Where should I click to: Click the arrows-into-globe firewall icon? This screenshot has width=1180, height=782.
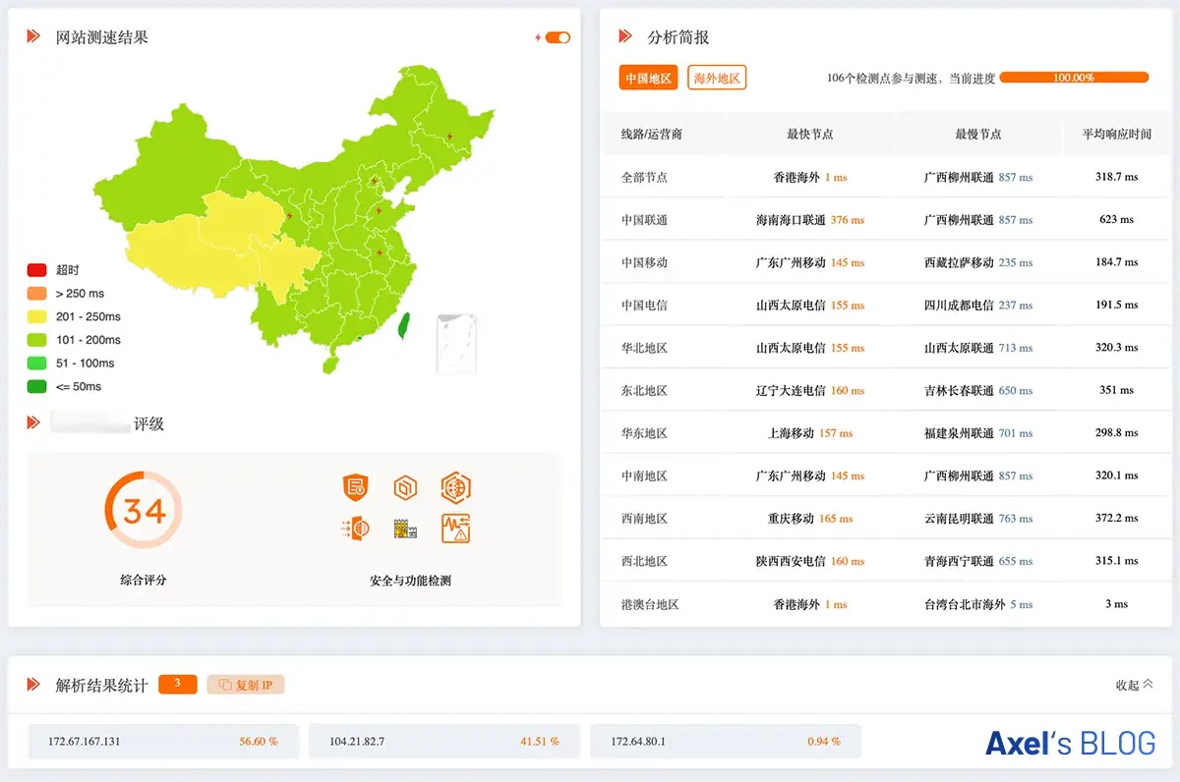tap(355, 528)
